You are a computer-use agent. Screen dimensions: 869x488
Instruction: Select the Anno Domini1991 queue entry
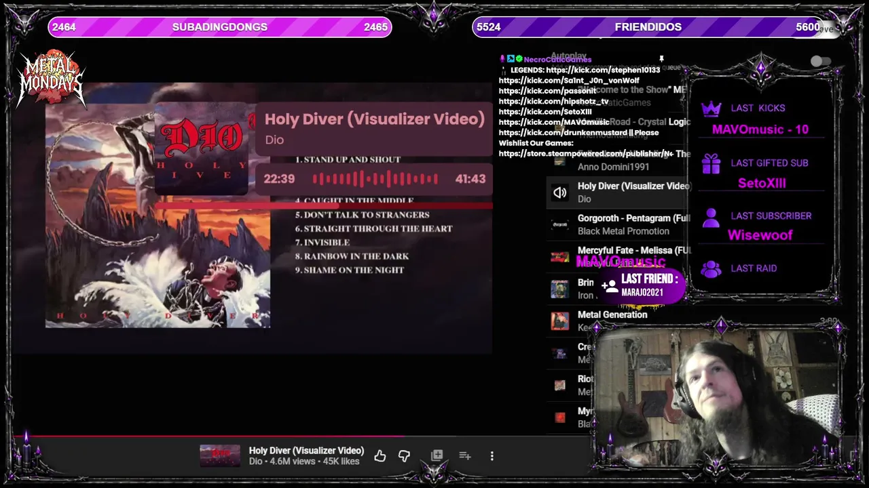pyautogui.click(x=618, y=161)
